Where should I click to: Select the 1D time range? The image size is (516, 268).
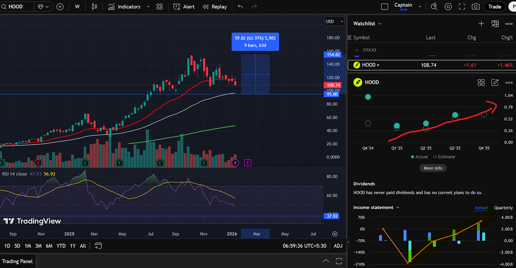point(7,246)
